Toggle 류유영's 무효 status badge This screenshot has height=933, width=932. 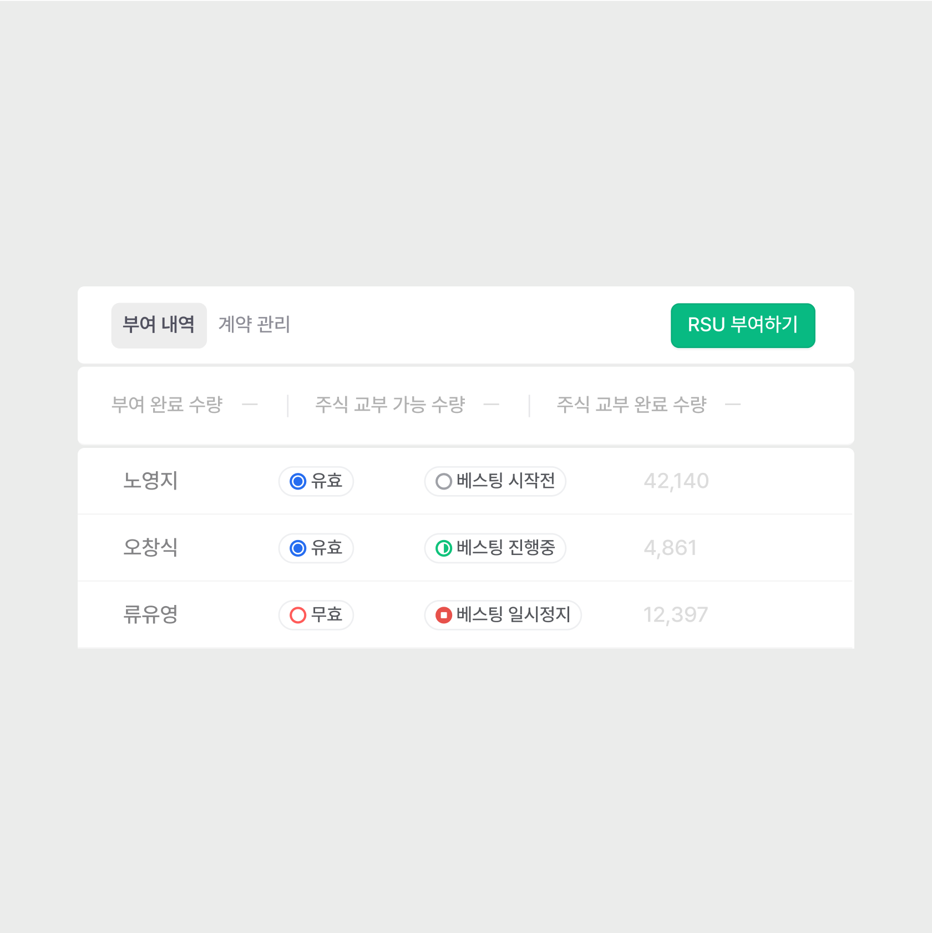316,615
